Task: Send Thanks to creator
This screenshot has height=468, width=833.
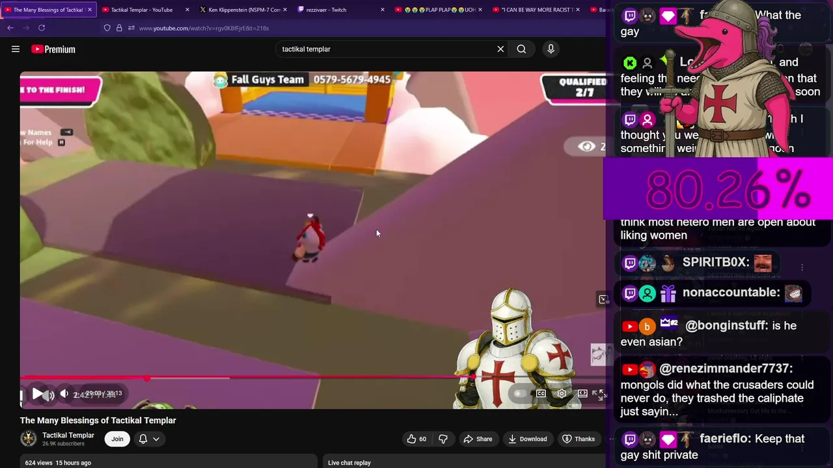Action: pos(579,439)
